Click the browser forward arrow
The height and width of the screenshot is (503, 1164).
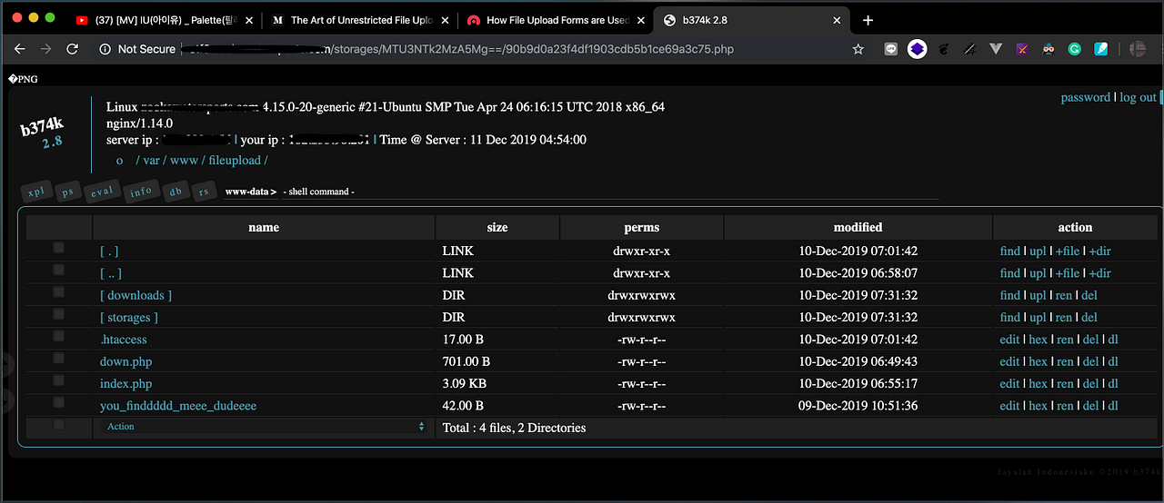click(x=46, y=49)
